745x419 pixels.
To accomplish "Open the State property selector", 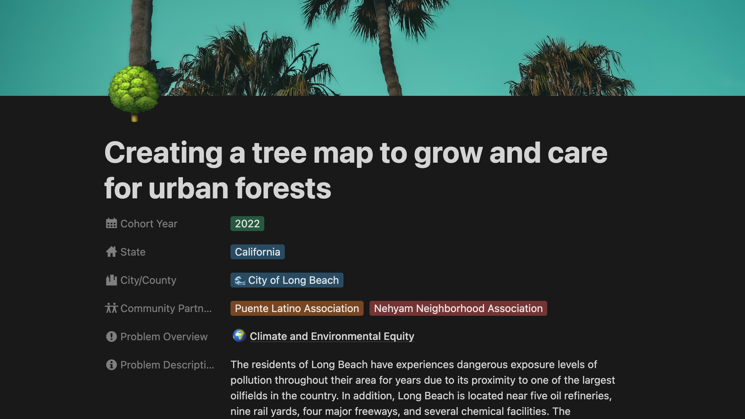I will (132, 251).
